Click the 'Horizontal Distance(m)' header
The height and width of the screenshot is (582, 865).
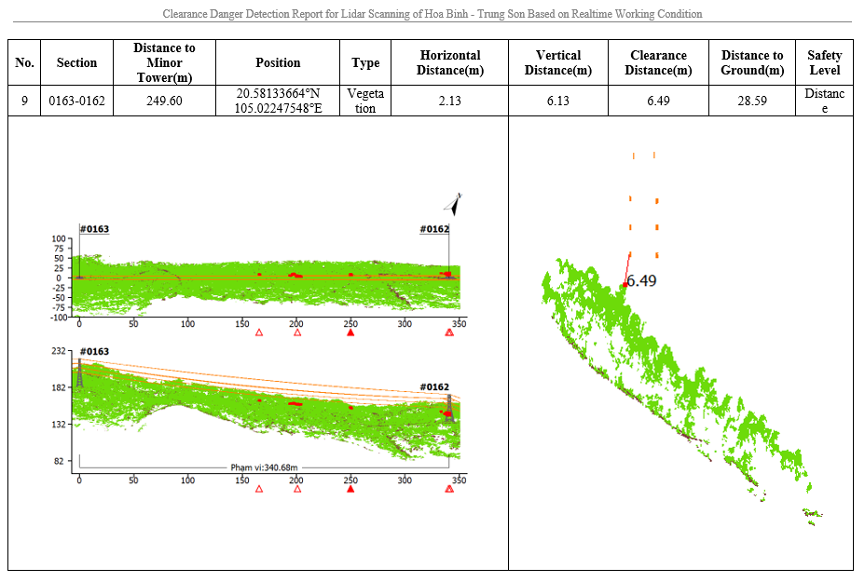coord(449,62)
